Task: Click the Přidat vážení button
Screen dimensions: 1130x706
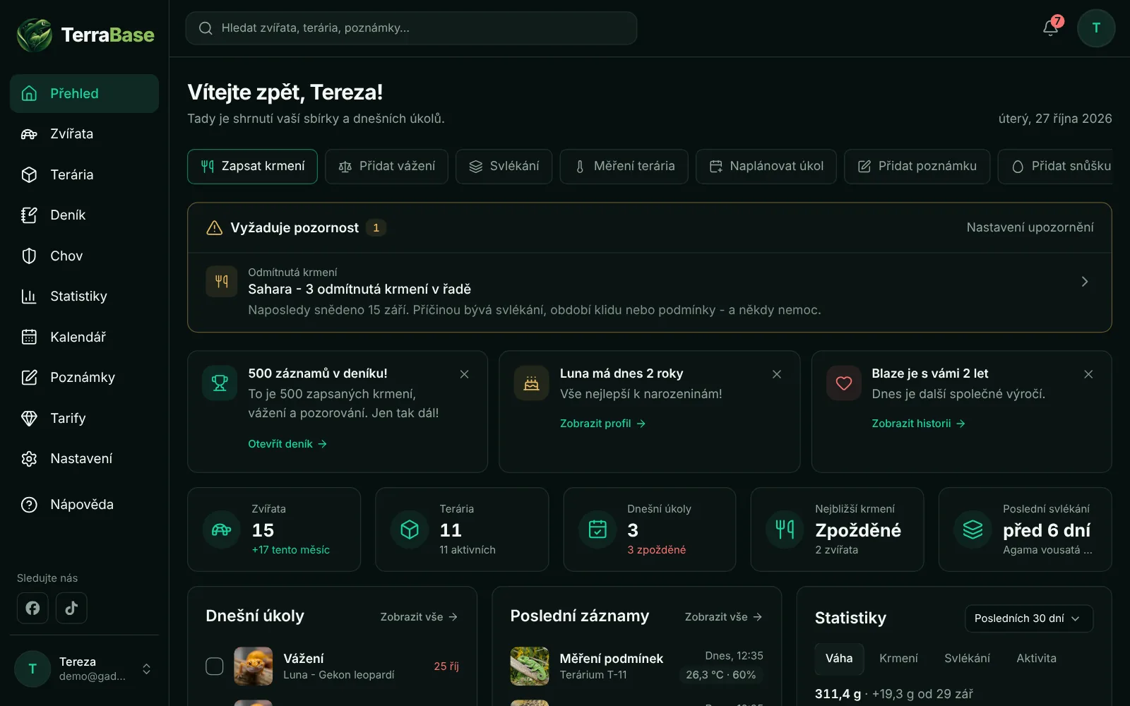Action: coord(386,167)
